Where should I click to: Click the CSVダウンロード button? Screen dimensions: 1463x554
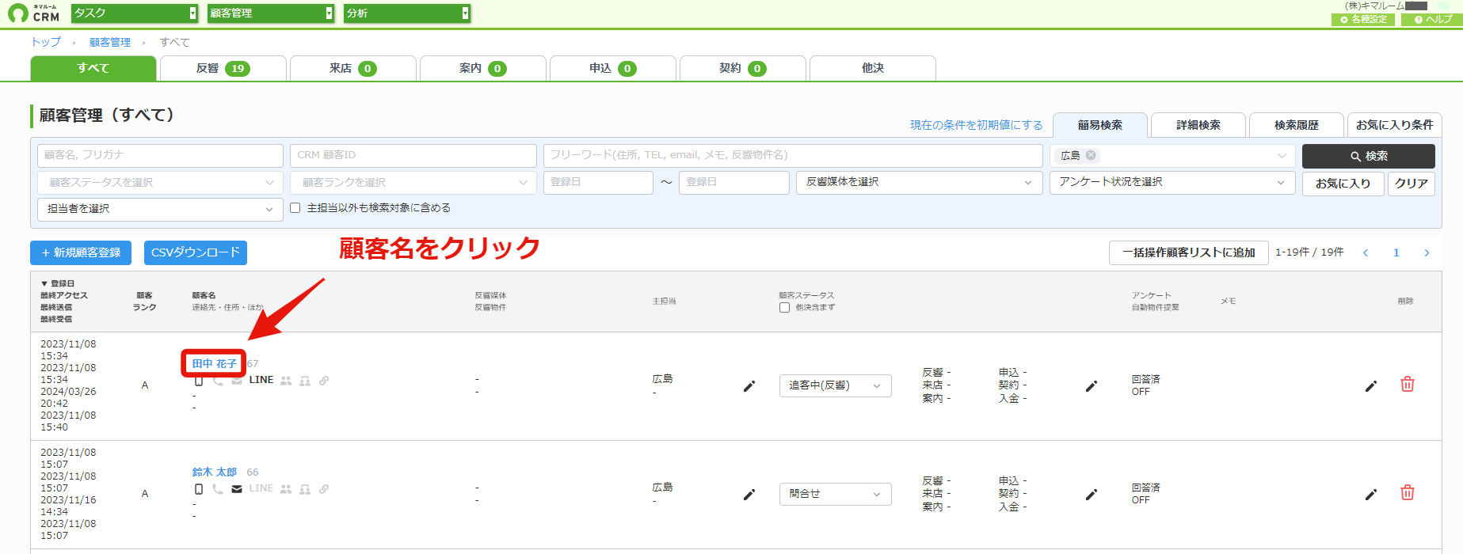(x=196, y=252)
